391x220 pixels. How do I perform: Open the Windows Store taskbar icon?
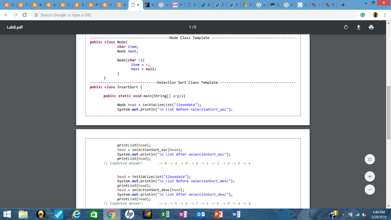[x=94, y=215]
